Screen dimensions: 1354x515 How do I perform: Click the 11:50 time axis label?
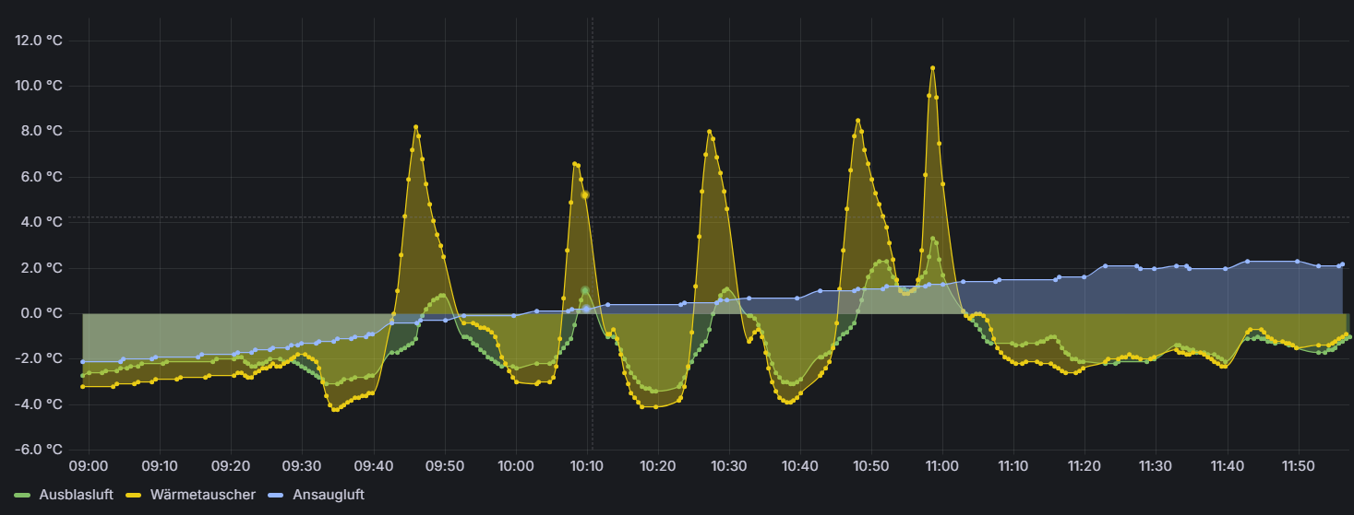pyautogui.click(x=1298, y=466)
